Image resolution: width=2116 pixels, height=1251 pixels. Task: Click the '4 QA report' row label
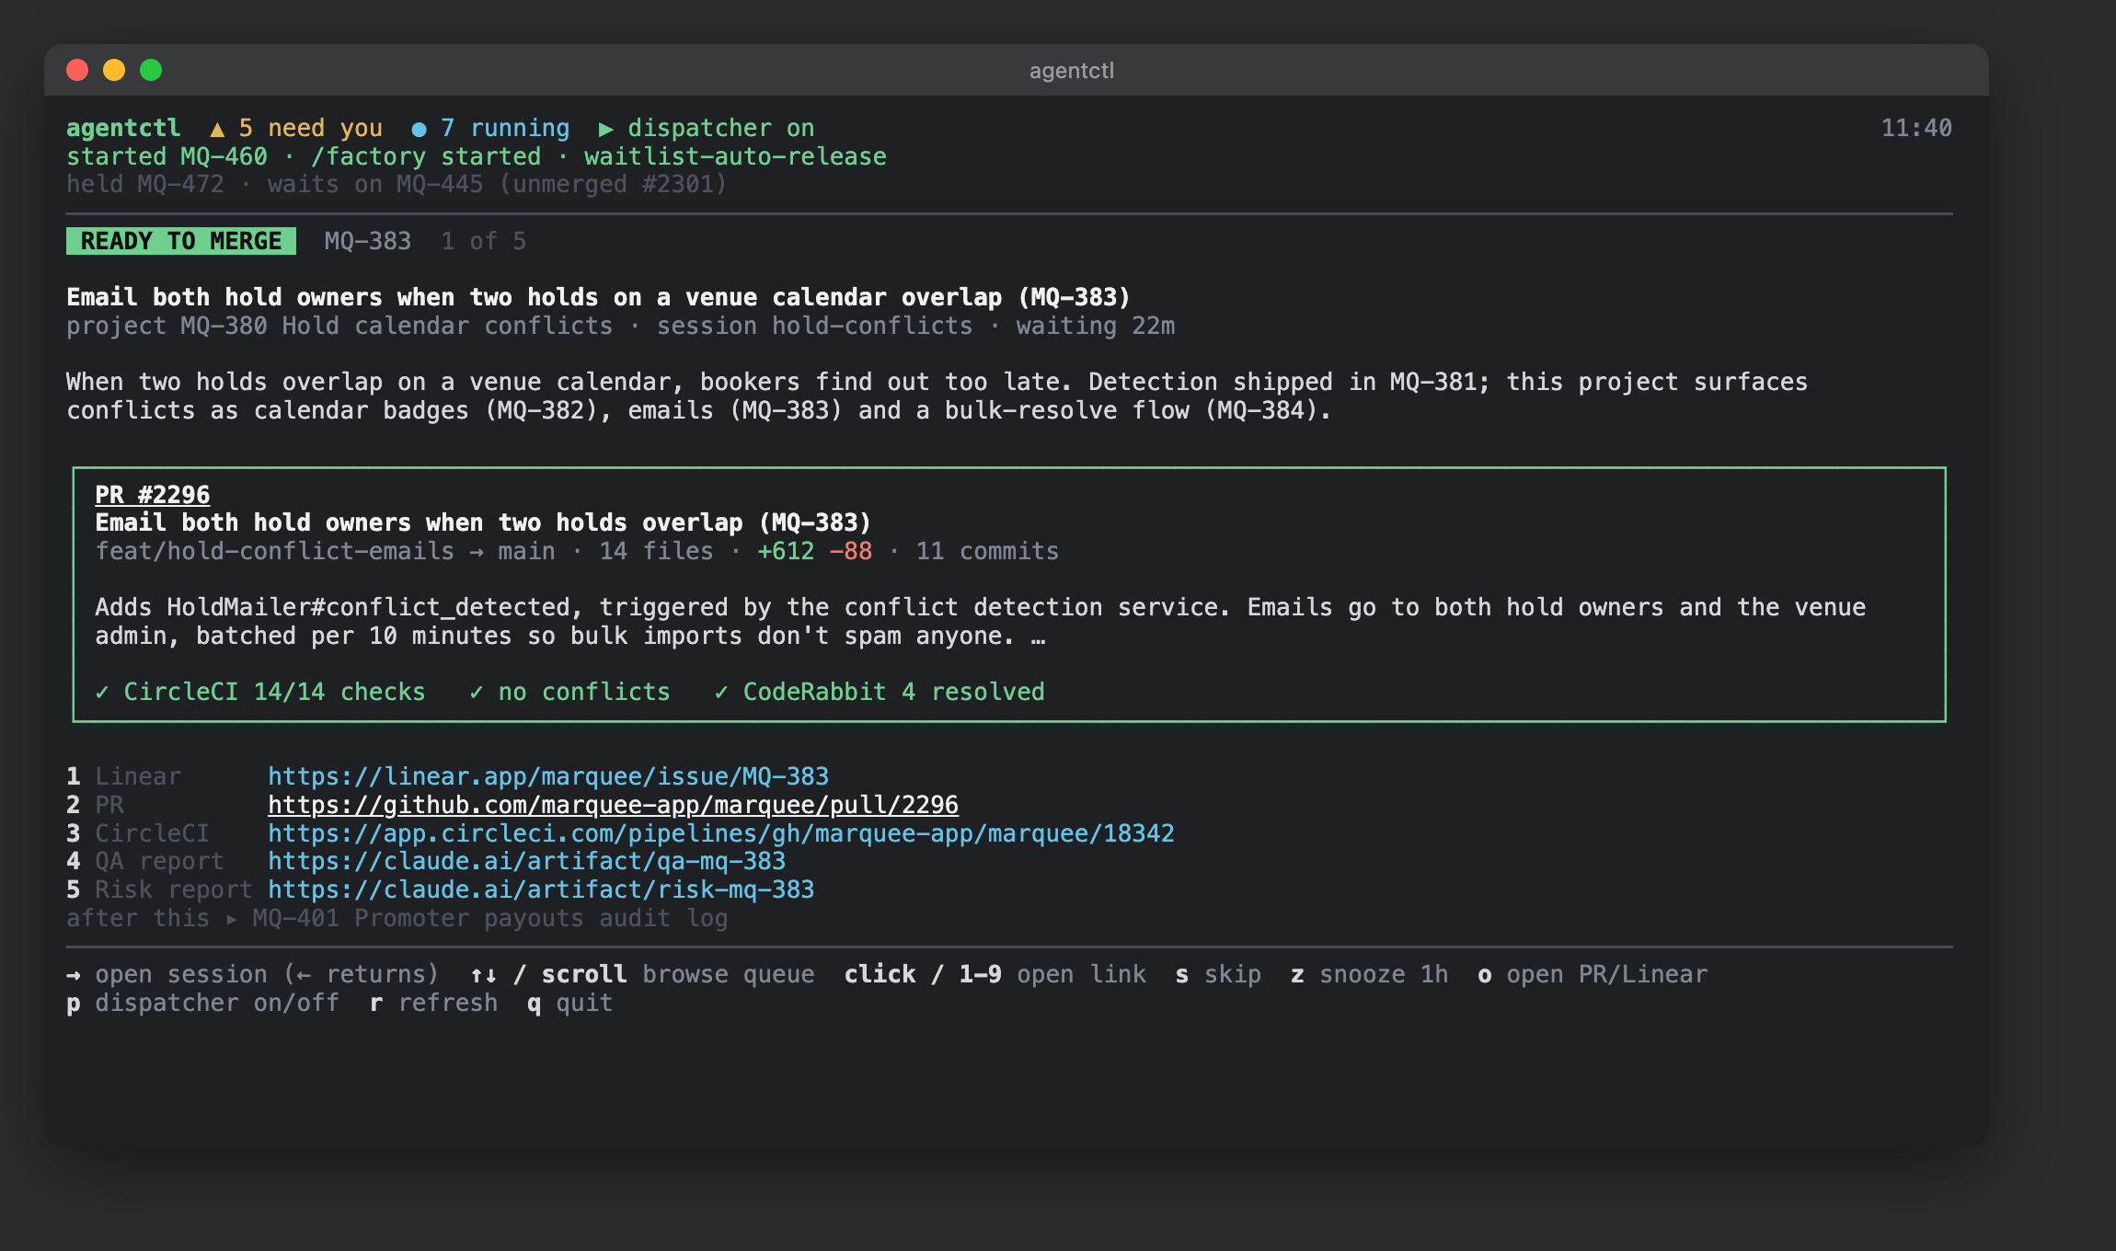pos(145,861)
